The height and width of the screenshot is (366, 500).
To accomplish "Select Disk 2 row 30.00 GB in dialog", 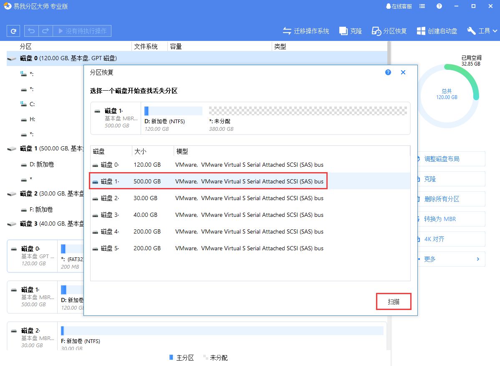I will [x=250, y=198].
